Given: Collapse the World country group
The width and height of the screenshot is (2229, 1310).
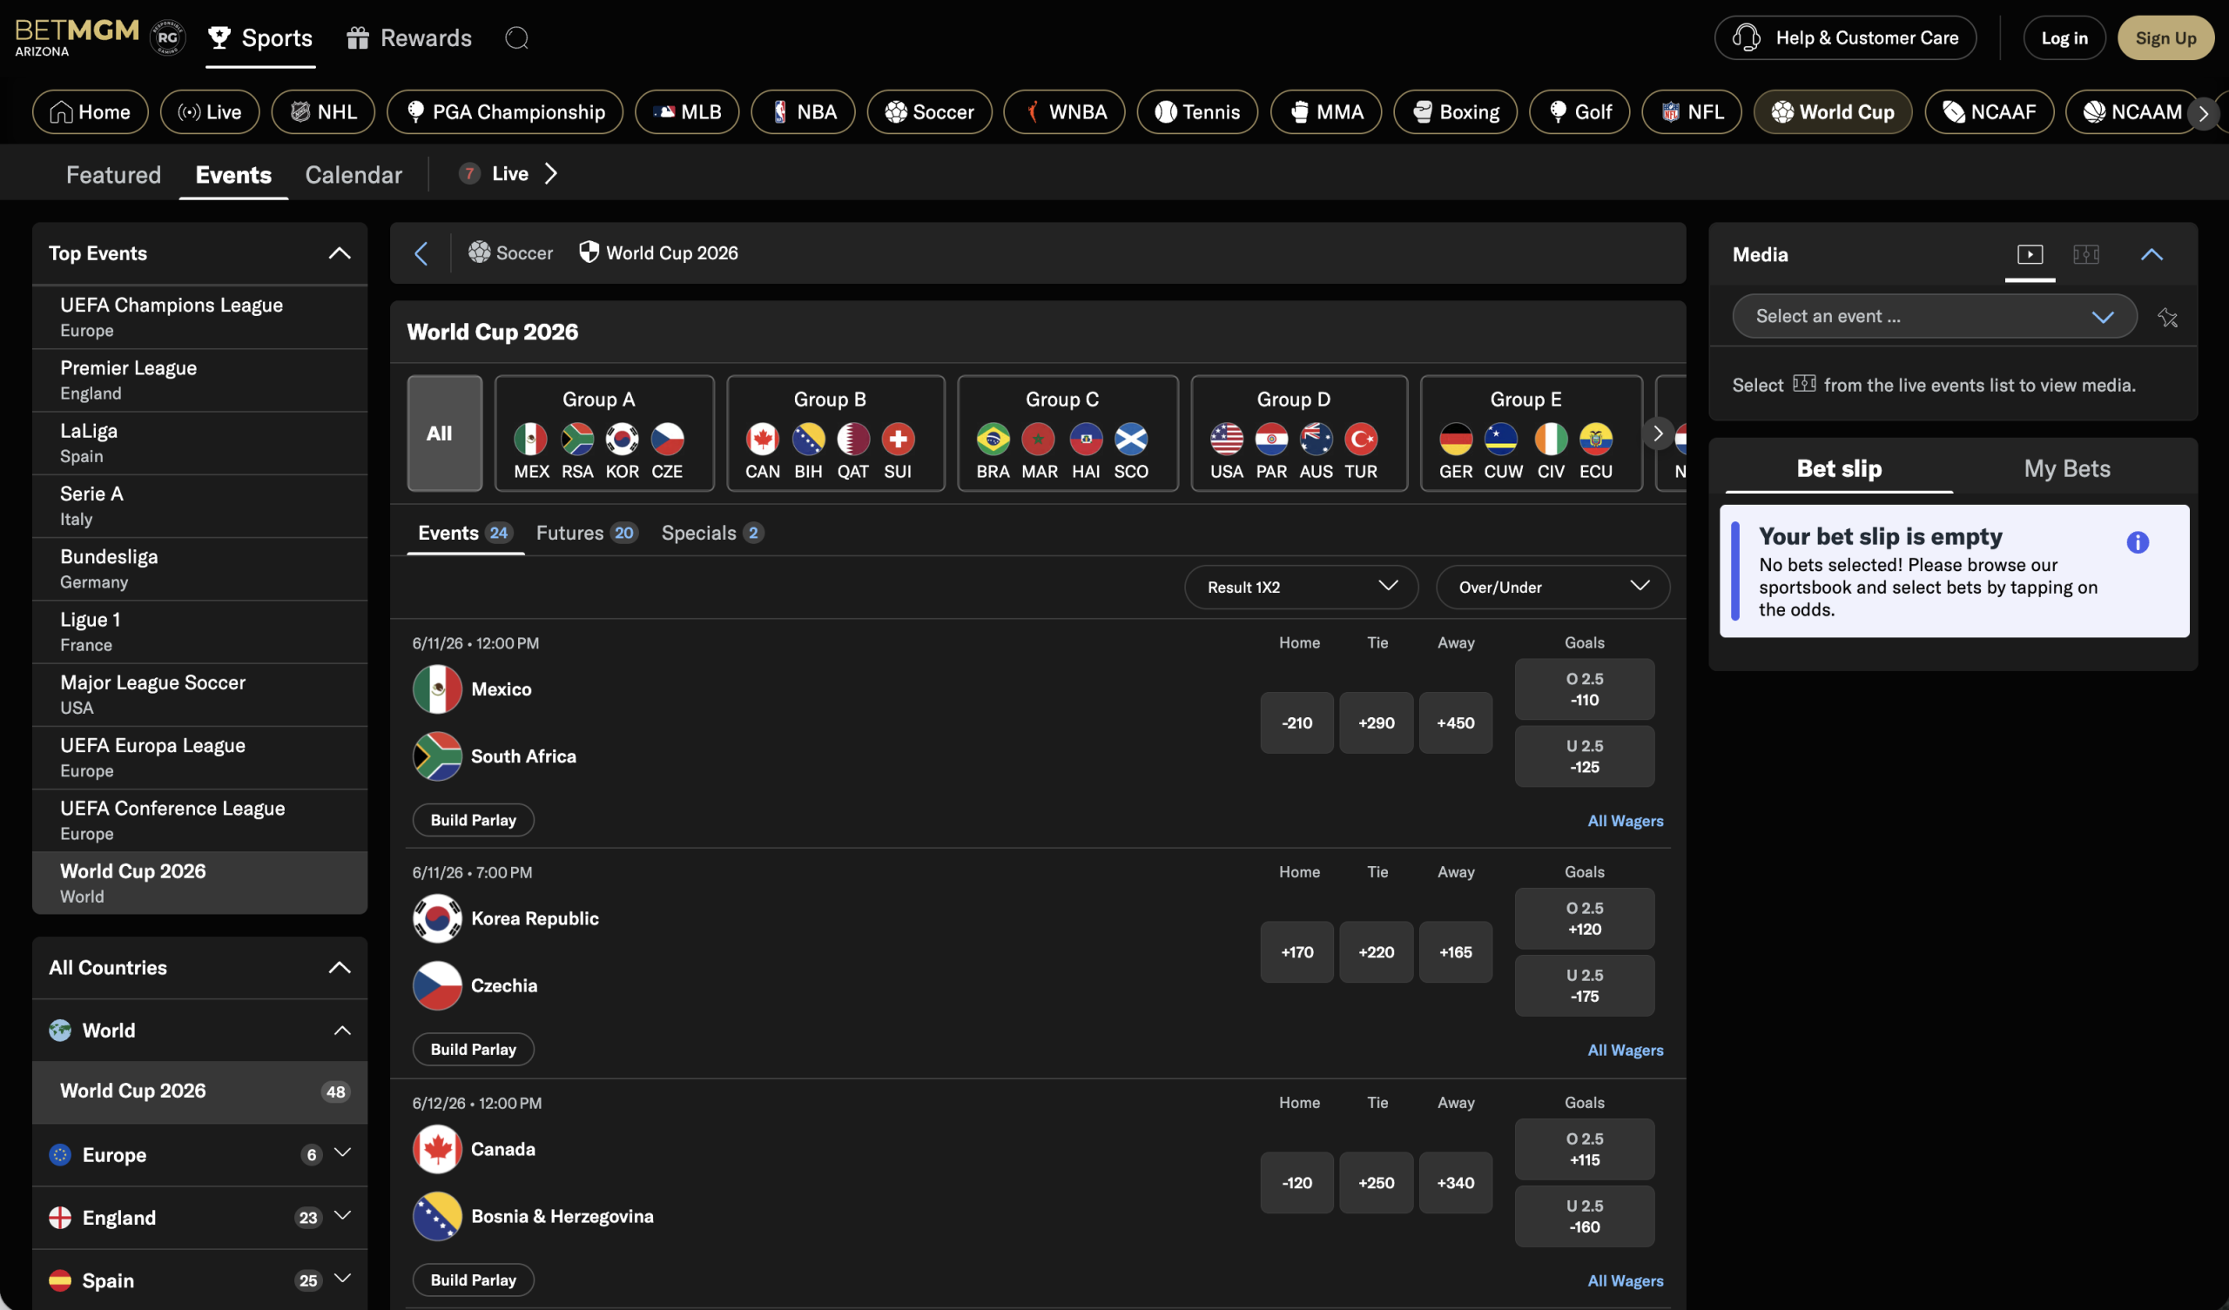Looking at the screenshot, I should [342, 1031].
